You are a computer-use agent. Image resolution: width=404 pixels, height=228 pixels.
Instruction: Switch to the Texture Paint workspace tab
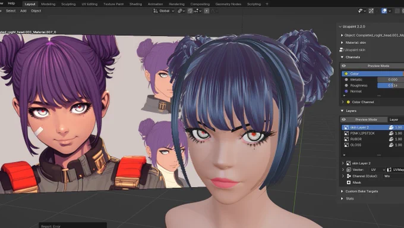coord(113,4)
